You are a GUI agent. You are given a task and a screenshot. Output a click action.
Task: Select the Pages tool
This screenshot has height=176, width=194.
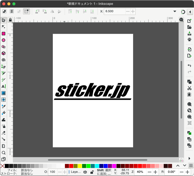click(4, 159)
